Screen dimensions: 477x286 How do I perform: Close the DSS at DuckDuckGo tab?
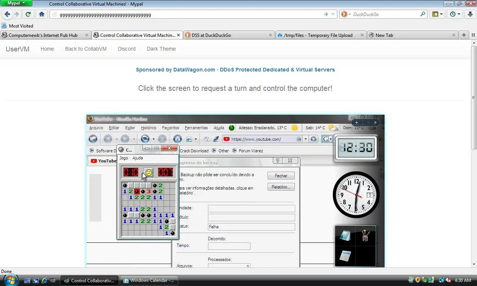pos(271,35)
